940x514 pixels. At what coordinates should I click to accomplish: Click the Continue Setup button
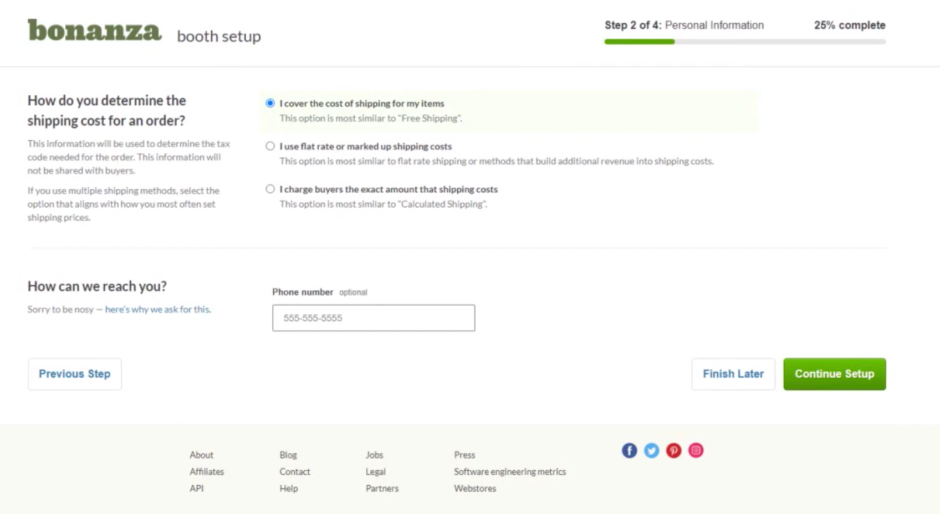point(834,374)
